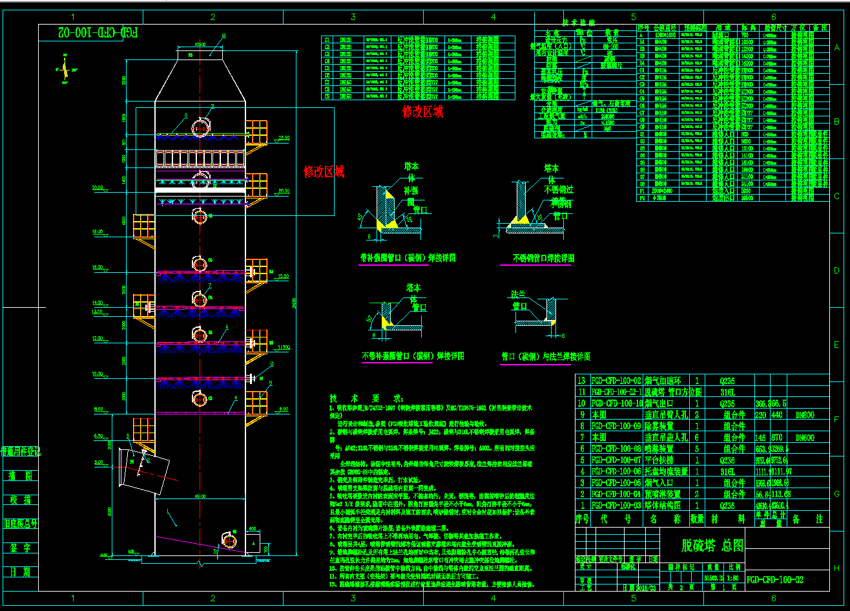Click part name 烟气入口 in row 3

point(659,483)
